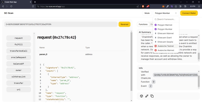The height and width of the screenshot is (107, 202).
Task: Click the search magnifier icon in dropdown
Action: (156, 19)
